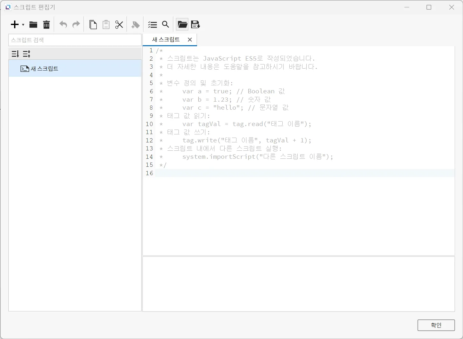
Task: Collapse list using second sort icon
Action: (27, 54)
